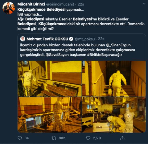The height and width of the screenshot is (144, 148).
Task: Open the Mehmet Tevfik GÖKSU name link
Action: [47, 39]
